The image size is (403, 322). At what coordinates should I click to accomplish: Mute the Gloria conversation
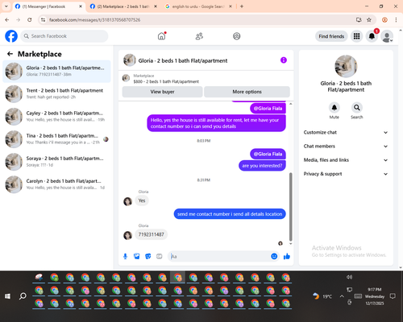tap(334, 108)
